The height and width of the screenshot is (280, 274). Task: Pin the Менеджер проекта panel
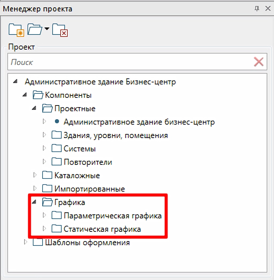click(x=257, y=8)
